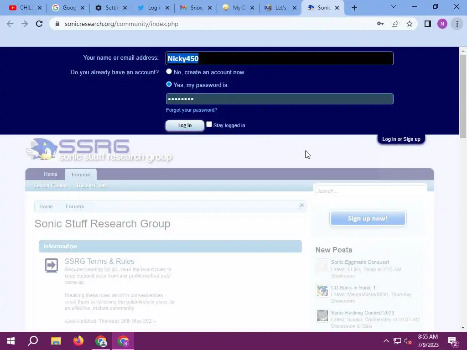
Task: Open 'Forgot your password?' link
Action: [192, 110]
